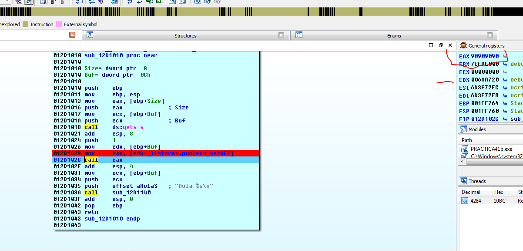Switch to the Enums tab
The width and height of the screenshot is (523, 251).
coord(394,36)
